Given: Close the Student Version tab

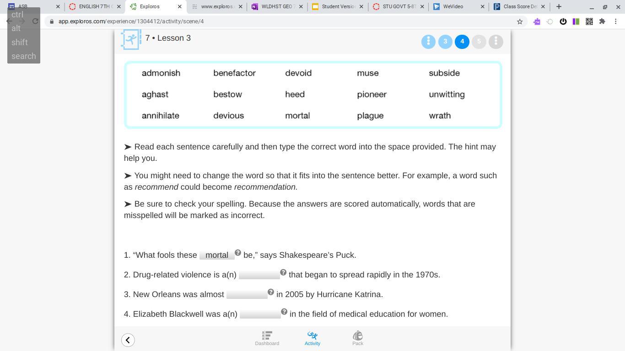Looking at the screenshot, I should [361, 6].
